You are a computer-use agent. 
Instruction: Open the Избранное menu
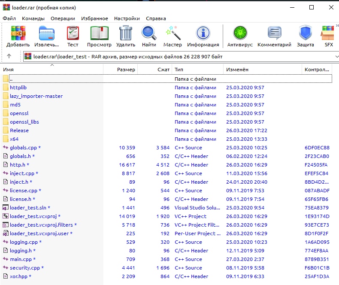point(94,18)
